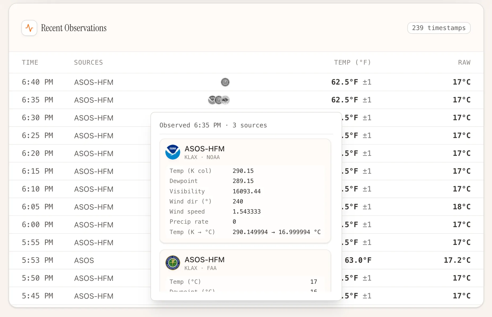492x317 pixels.
Task: Click the middle FAA seal in the 6:35 PM badge stack
Action: click(x=219, y=100)
